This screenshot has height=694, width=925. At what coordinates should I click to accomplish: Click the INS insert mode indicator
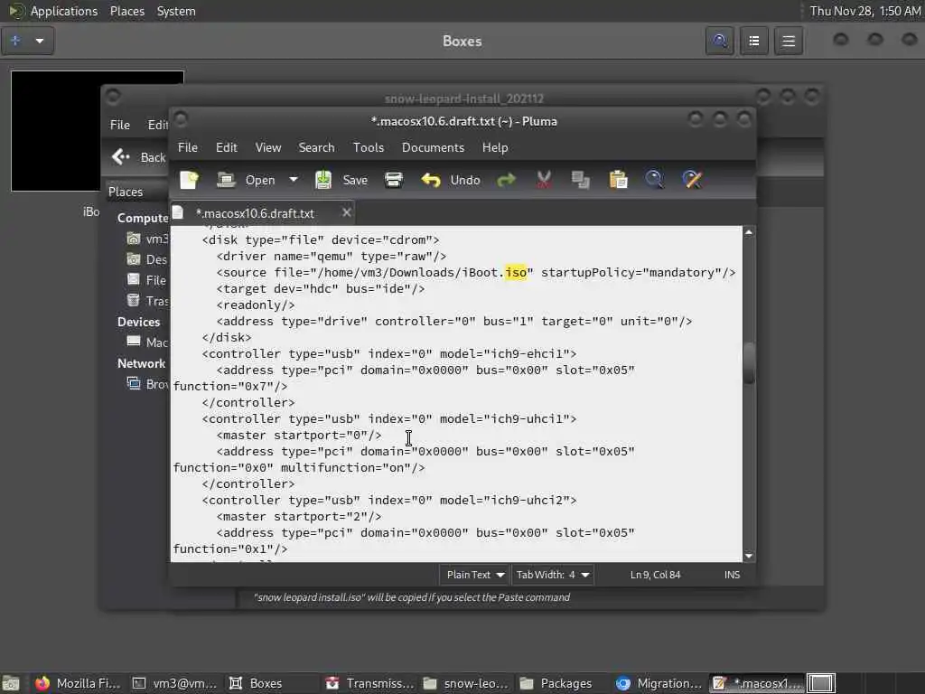pyautogui.click(x=732, y=575)
